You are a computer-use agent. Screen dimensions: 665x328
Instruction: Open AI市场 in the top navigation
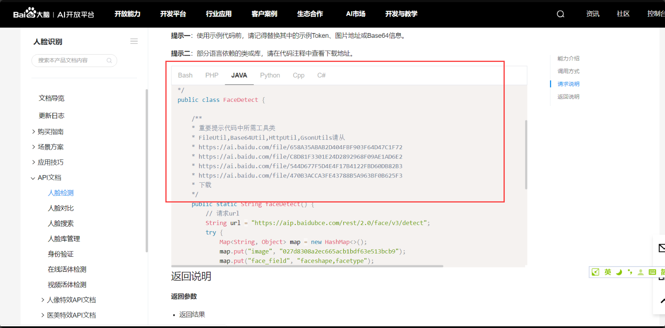click(356, 14)
